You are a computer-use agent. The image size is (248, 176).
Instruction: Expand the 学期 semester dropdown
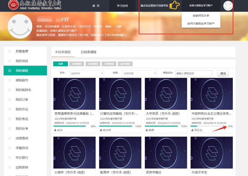(140, 73)
